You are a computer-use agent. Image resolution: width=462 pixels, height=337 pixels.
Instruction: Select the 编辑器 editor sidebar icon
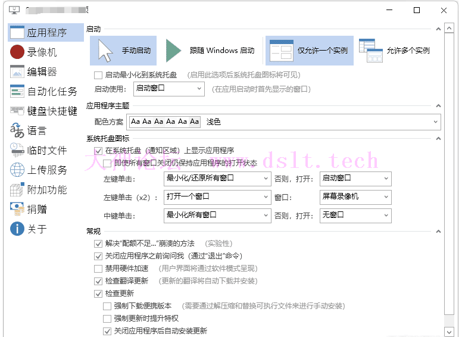pos(17,72)
